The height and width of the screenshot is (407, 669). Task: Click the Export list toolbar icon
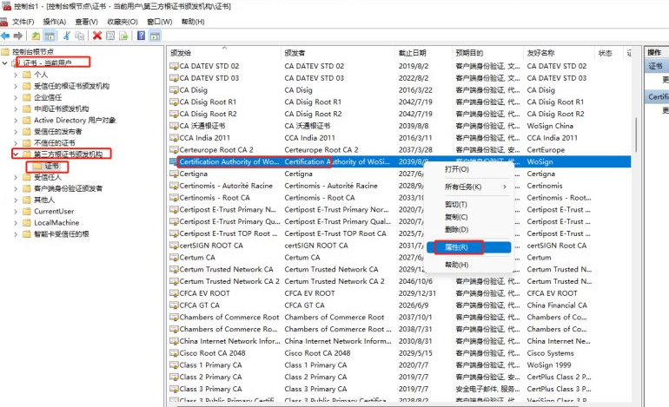coord(124,36)
